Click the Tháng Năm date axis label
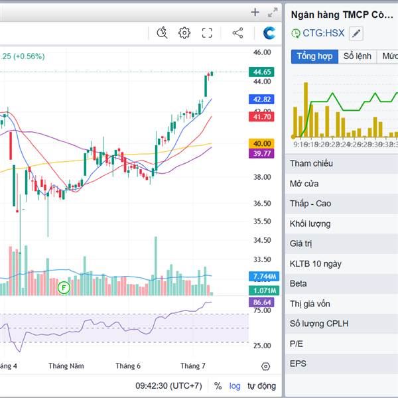 tap(66, 366)
